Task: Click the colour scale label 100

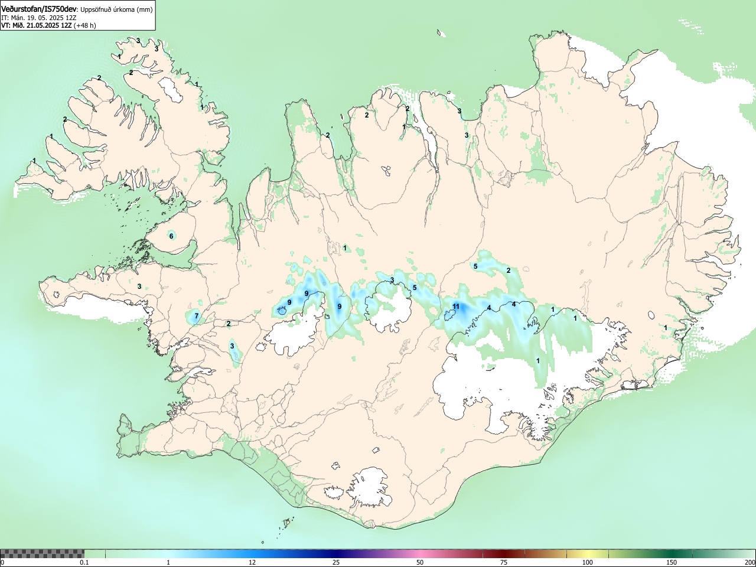Action: (588, 562)
